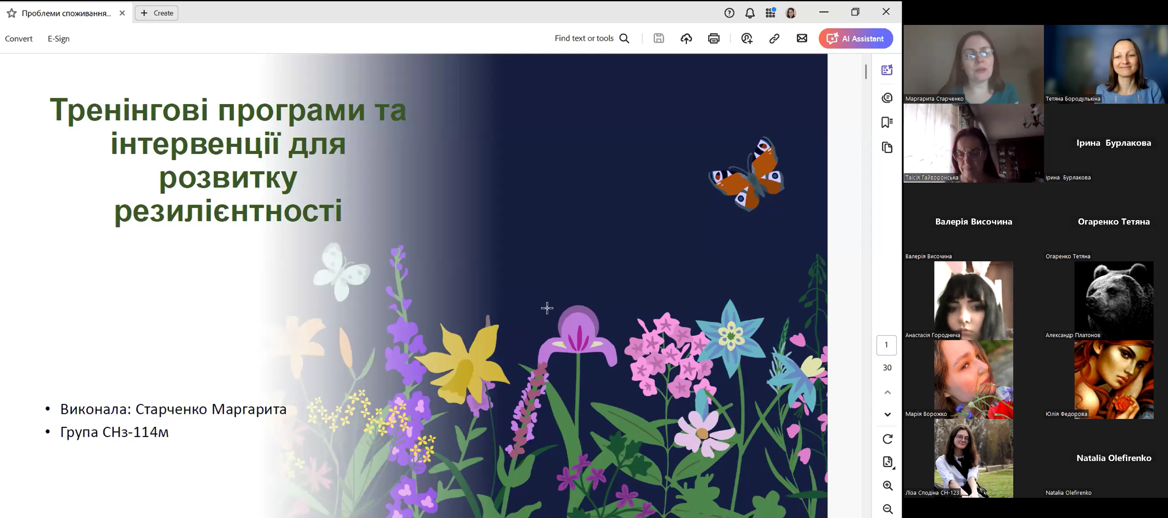Open page display options icon with arrow
The height and width of the screenshot is (518, 1168).
887,462
